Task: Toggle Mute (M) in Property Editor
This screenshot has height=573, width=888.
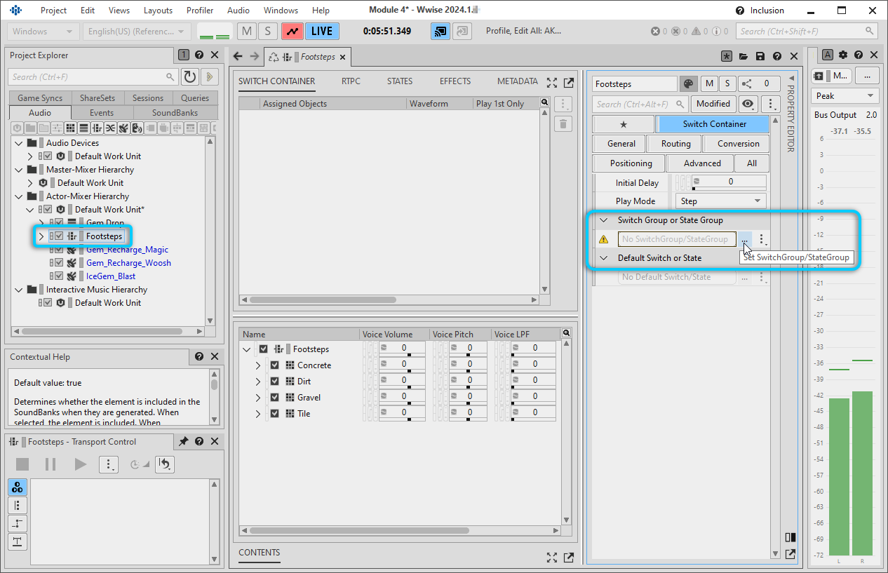Action: [x=709, y=83]
